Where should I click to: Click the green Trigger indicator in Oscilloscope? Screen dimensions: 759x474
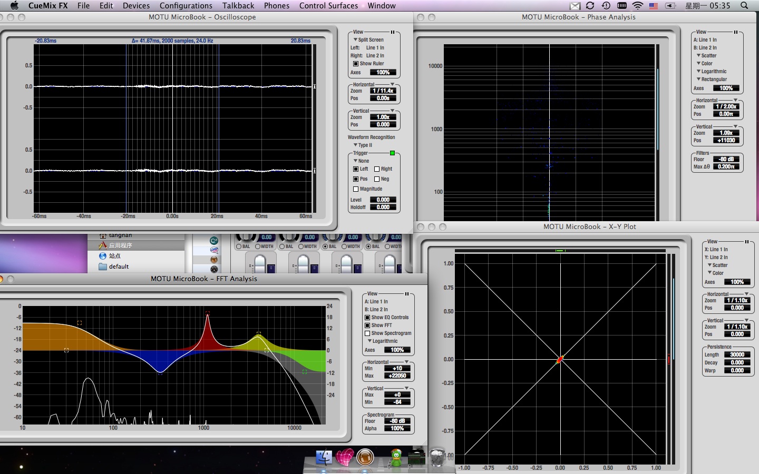point(392,153)
